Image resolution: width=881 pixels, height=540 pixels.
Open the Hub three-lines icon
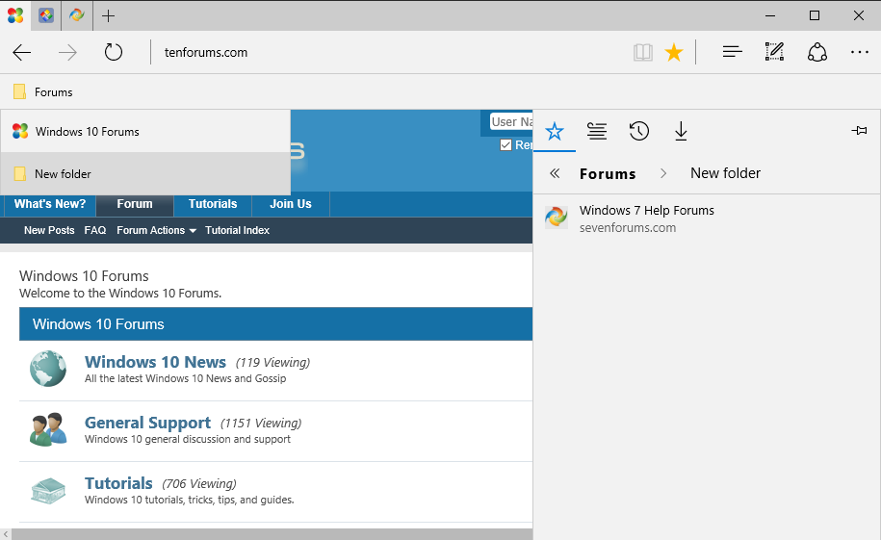(x=732, y=52)
